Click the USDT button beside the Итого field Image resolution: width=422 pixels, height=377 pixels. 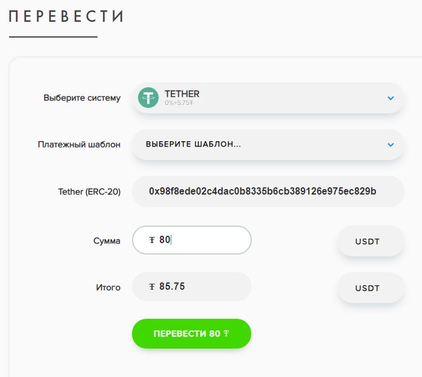[370, 288]
